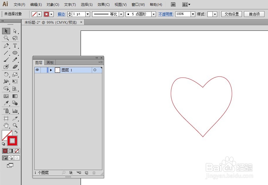Enable Draw Behind mode
Screen dimensions: 268x185
[x=11, y=158]
